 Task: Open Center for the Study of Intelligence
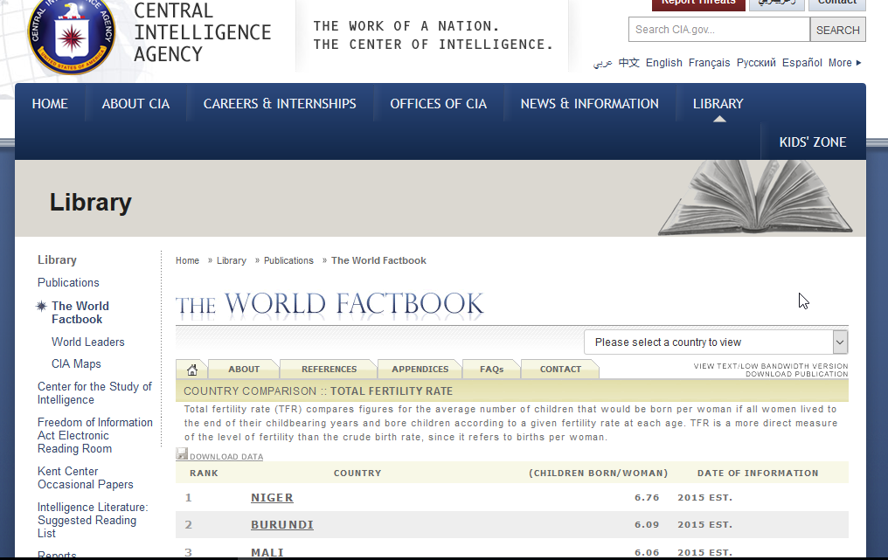pos(94,393)
